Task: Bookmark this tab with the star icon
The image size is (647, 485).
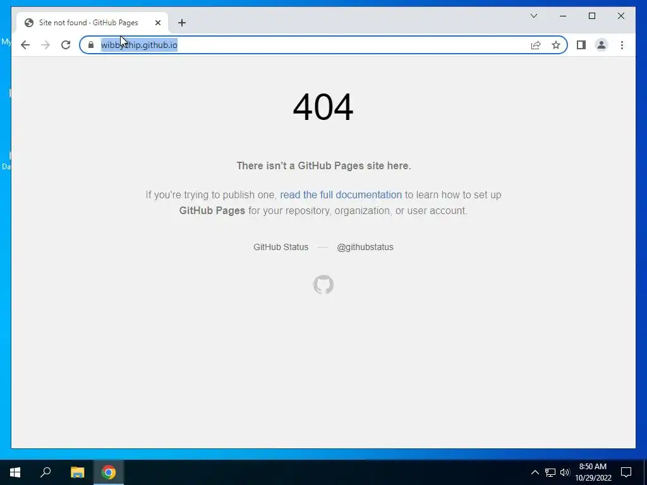Action: click(556, 45)
